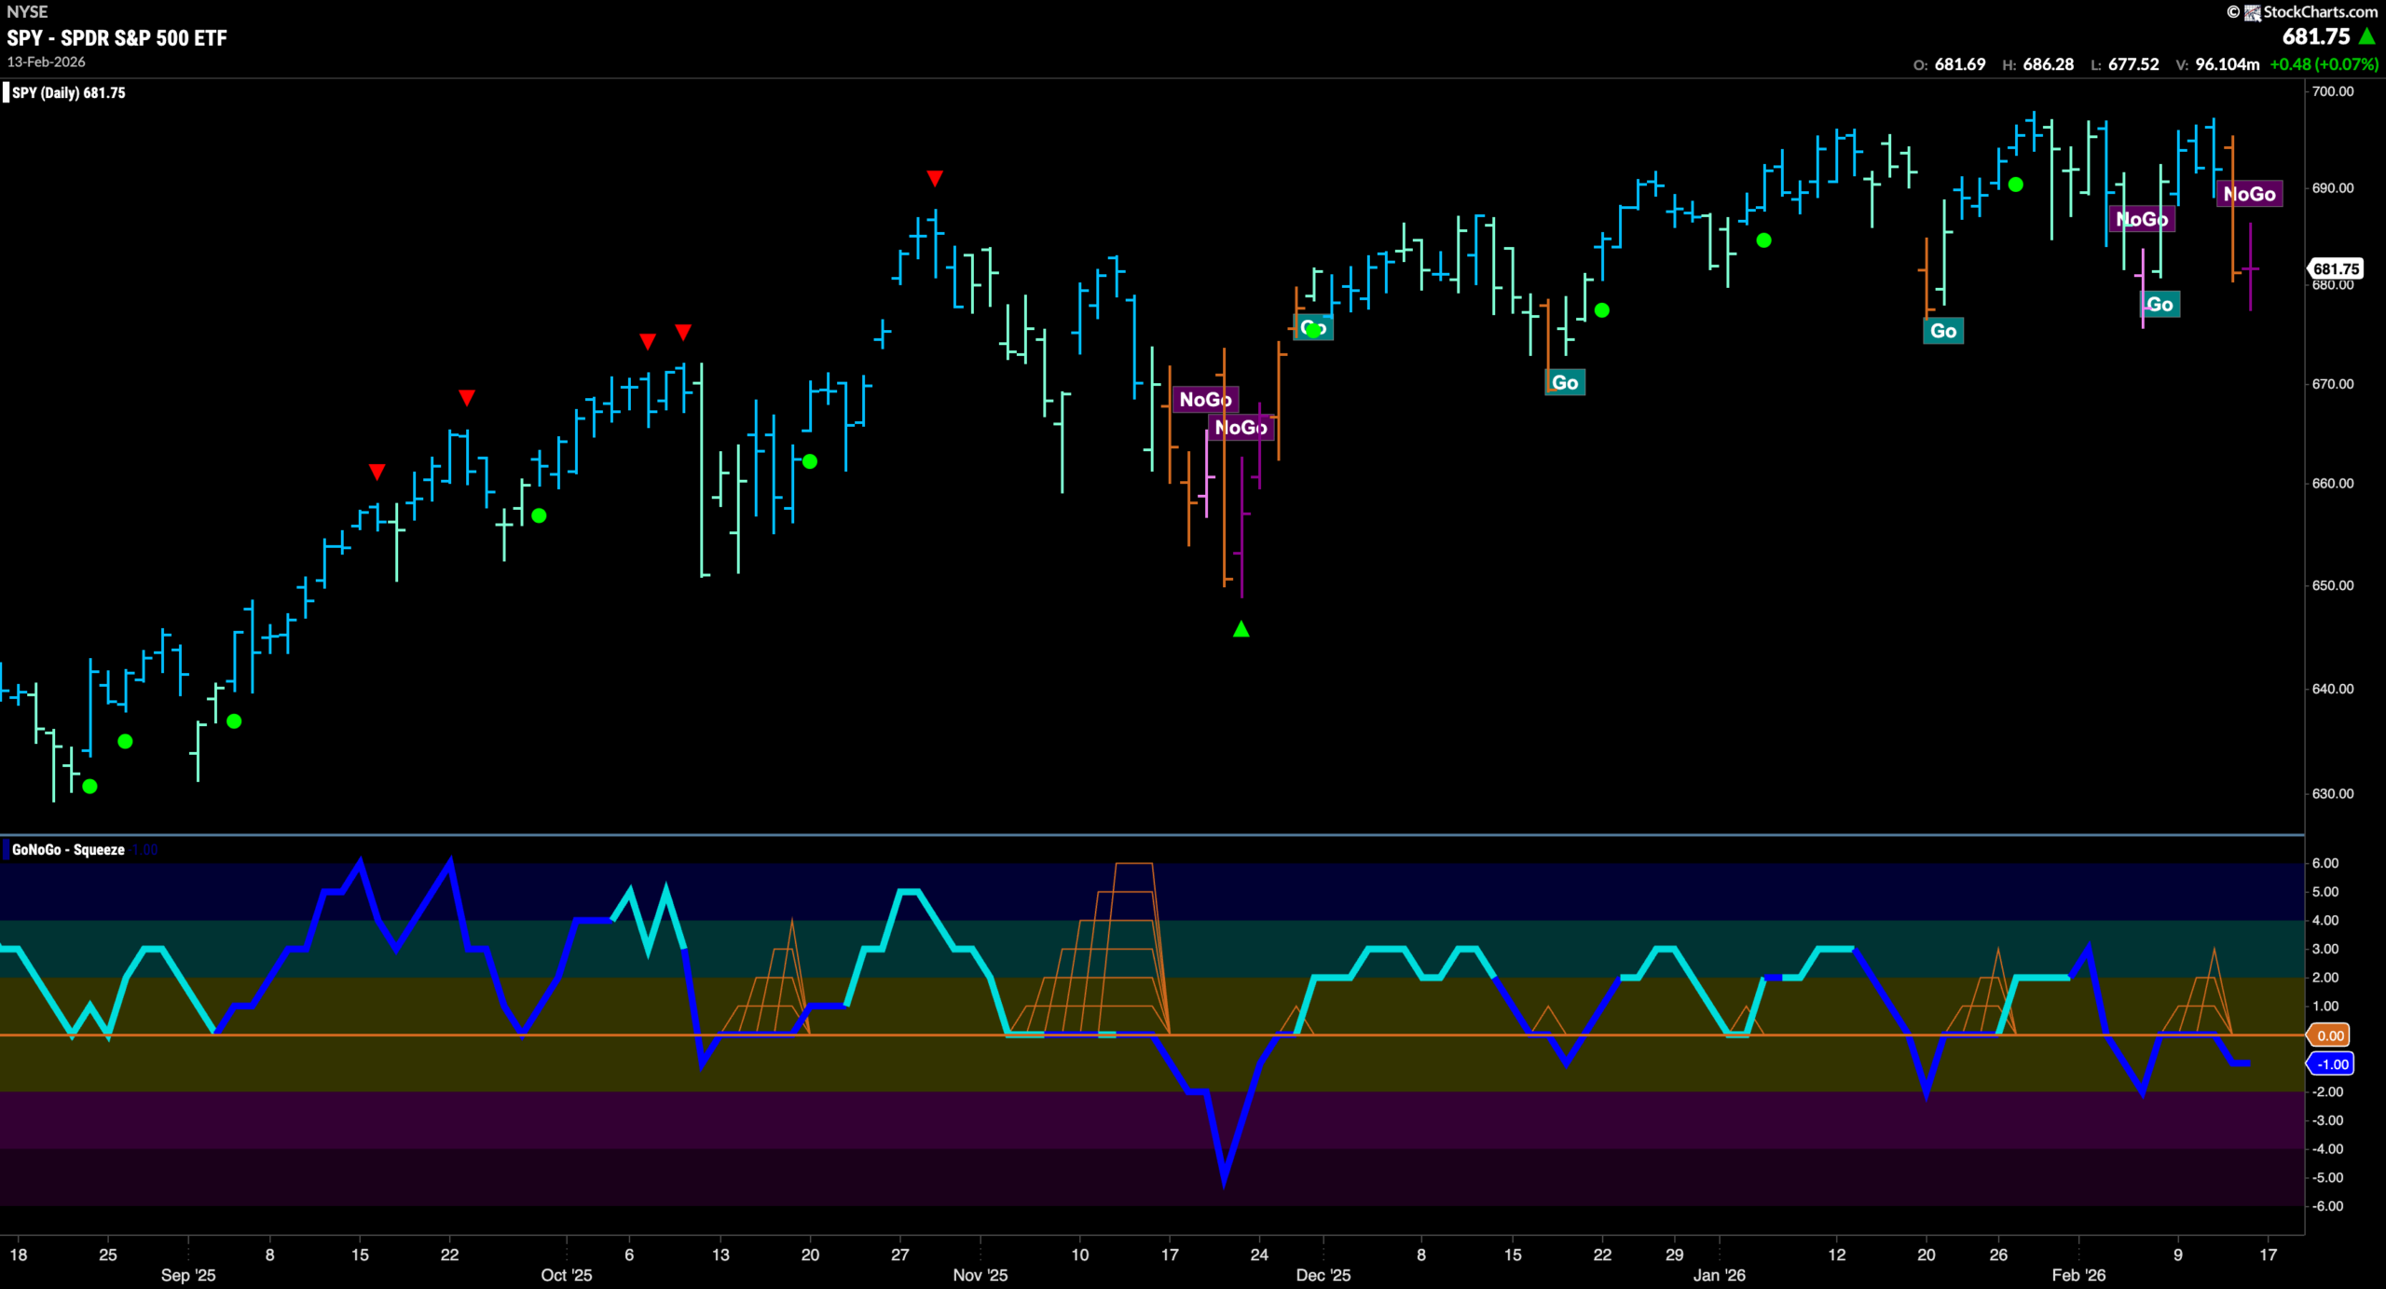This screenshot has height=1289, width=2386.
Task: Click the 650.00 price axis label
Action: [x=2333, y=585]
